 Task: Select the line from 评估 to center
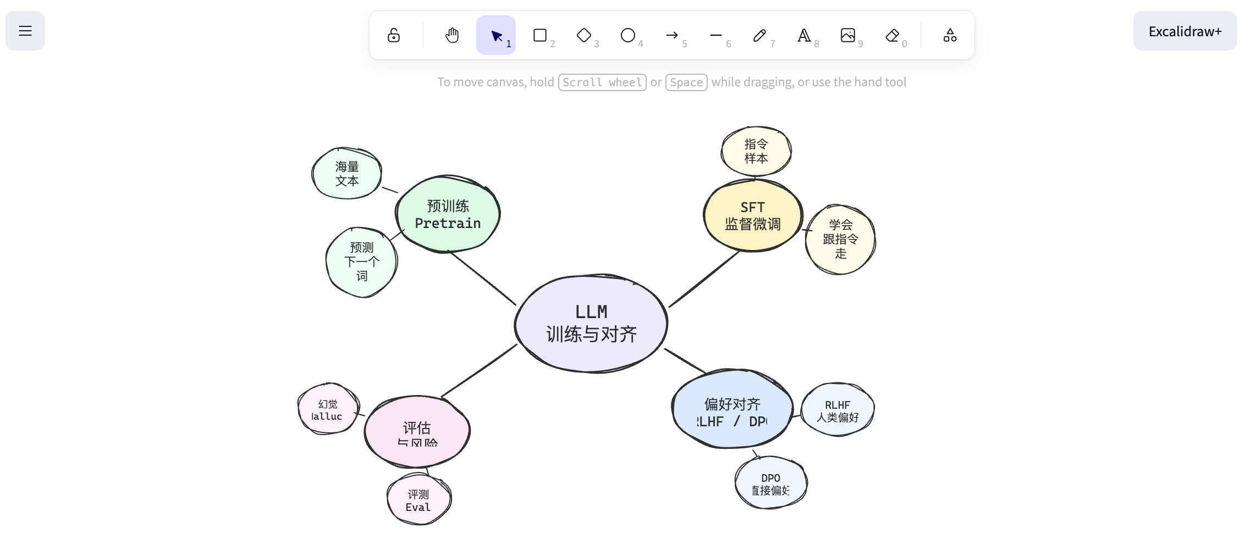coord(479,370)
